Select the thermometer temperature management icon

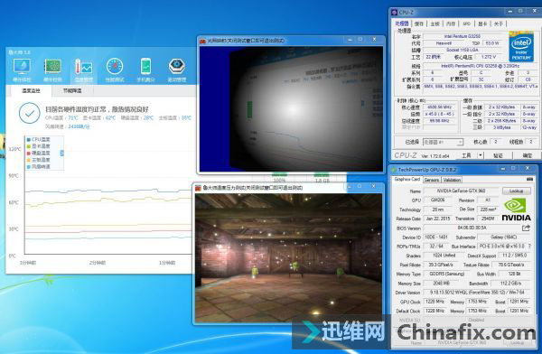(83, 70)
